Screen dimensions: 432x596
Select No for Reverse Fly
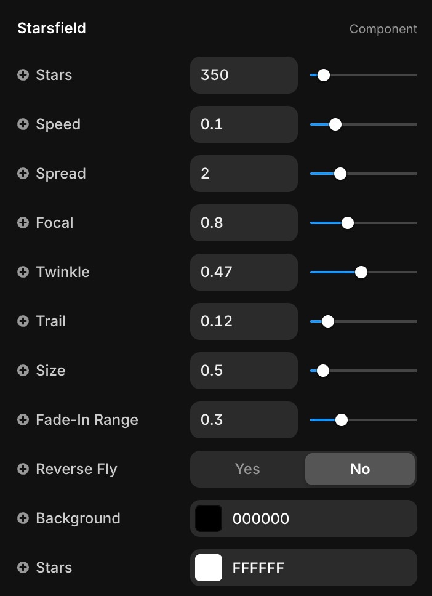pyautogui.click(x=360, y=469)
